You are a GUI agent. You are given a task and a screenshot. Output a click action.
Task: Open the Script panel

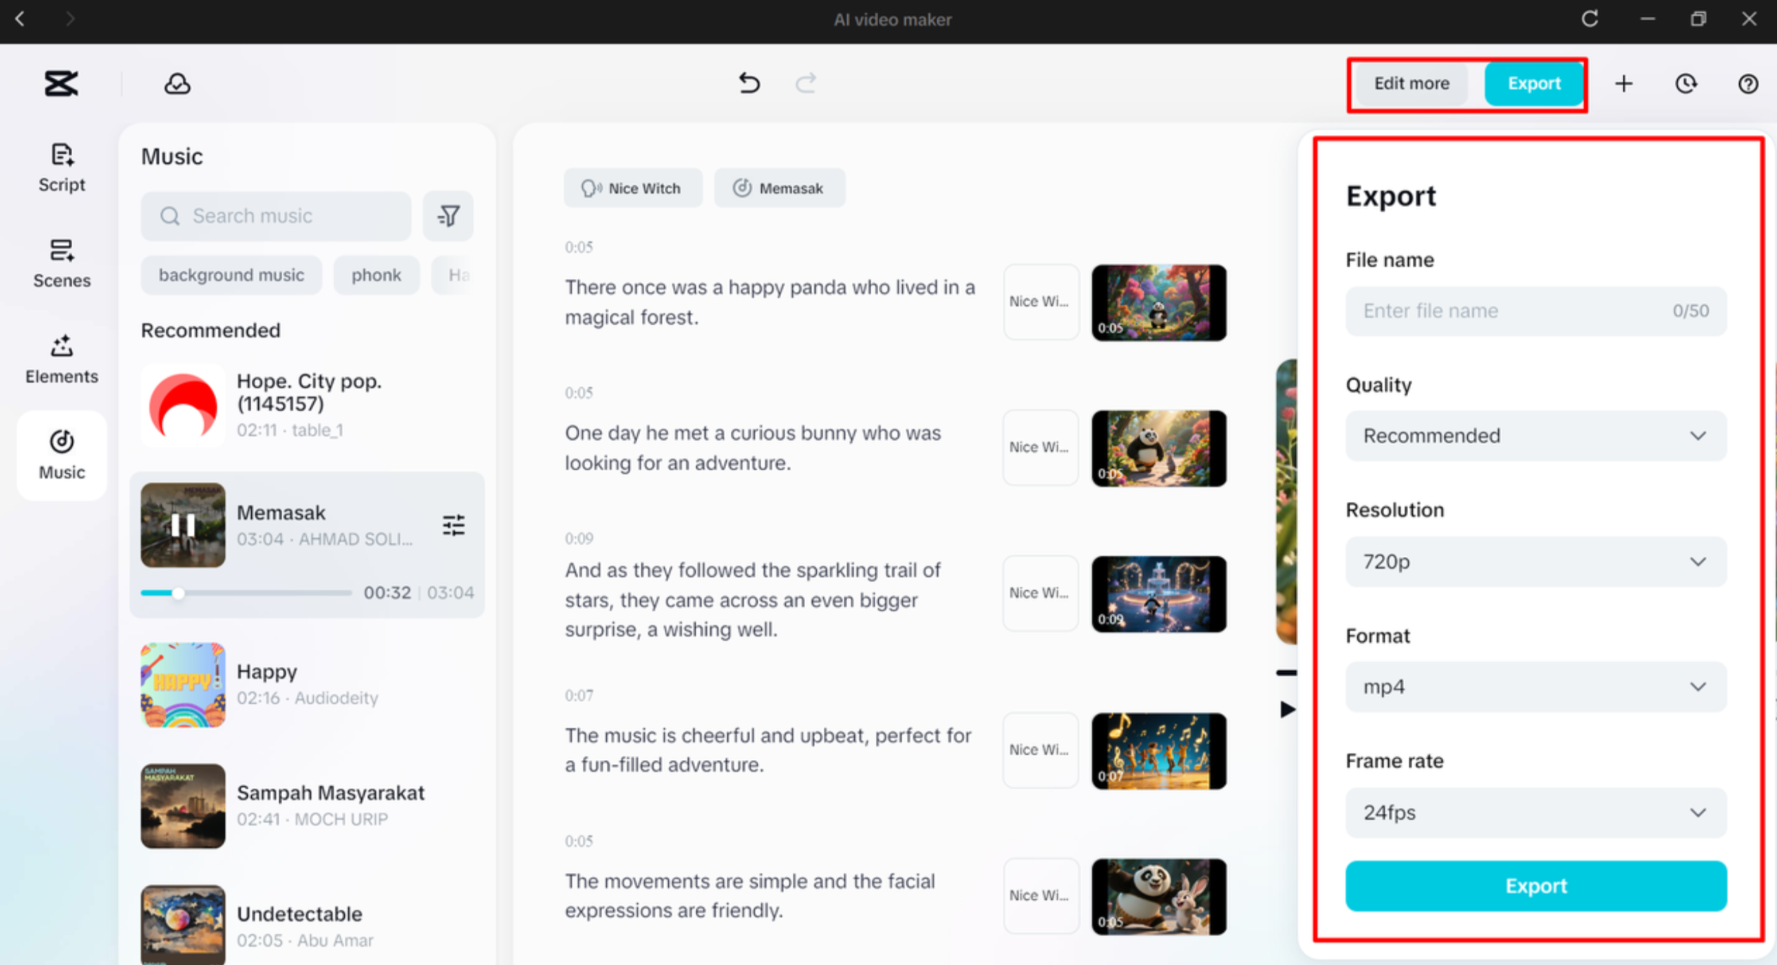[61, 167]
